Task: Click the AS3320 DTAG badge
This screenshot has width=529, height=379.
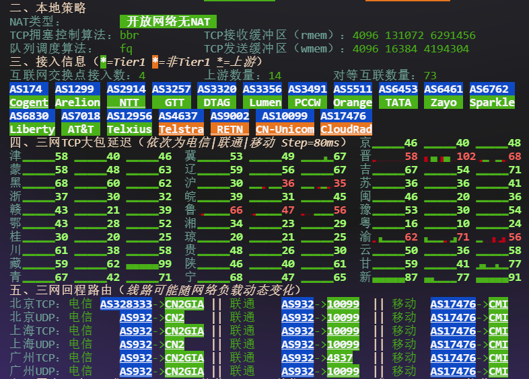Action: [x=217, y=95]
